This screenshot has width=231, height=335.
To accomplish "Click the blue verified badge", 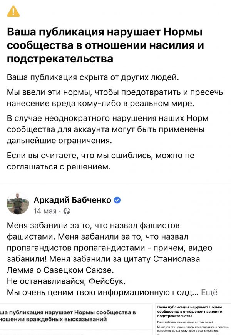I will [x=117, y=200].
